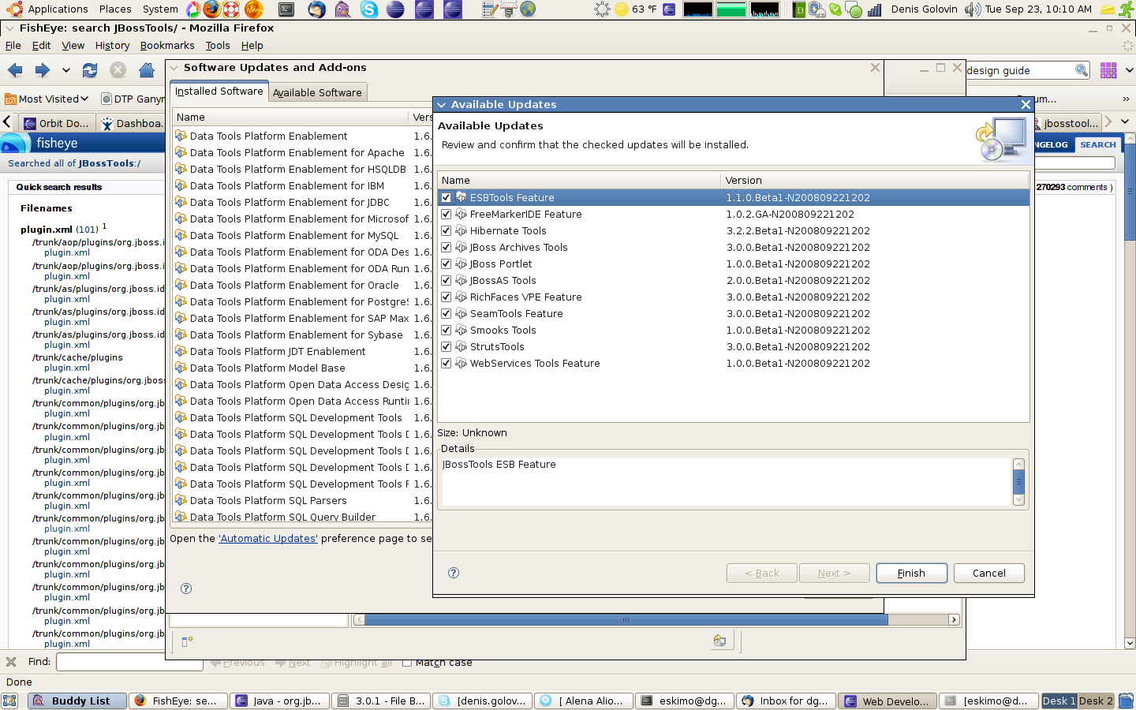This screenshot has width=1136, height=710.
Task: Launch Firefox from the top panel
Action: (212, 9)
